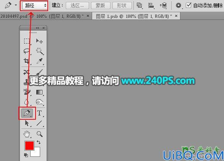Click the 选区... button
Image resolution: width=224 pixels, height=161 pixels.
(78, 6)
